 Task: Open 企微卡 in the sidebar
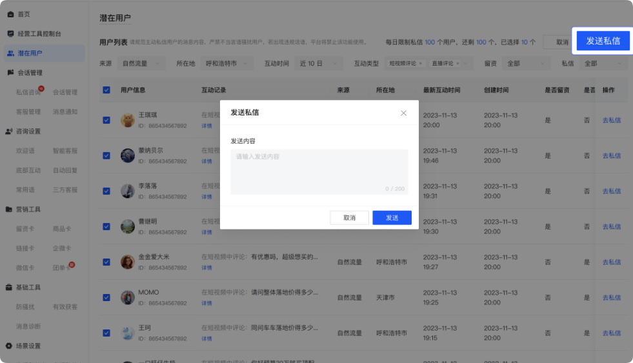pos(62,248)
